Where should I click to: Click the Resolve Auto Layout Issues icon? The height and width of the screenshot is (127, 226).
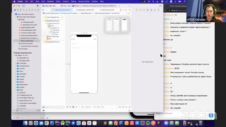126,107
